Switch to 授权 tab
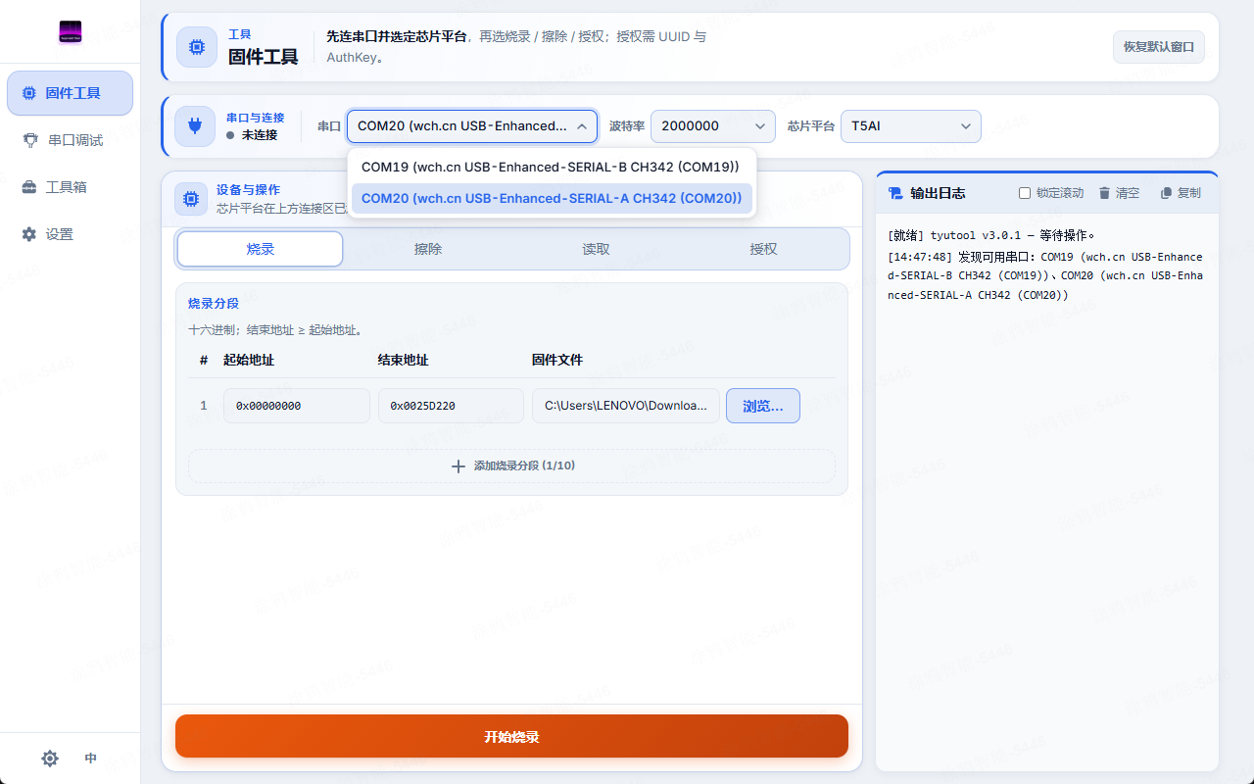Image resolution: width=1254 pixels, height=784 pixels. 763,249
